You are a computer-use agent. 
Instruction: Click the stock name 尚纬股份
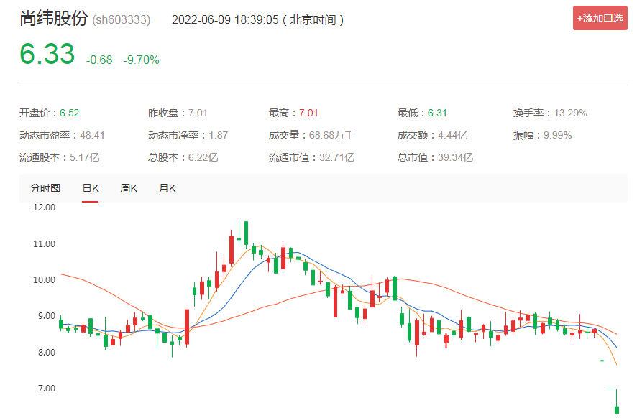tap(53, 19)
